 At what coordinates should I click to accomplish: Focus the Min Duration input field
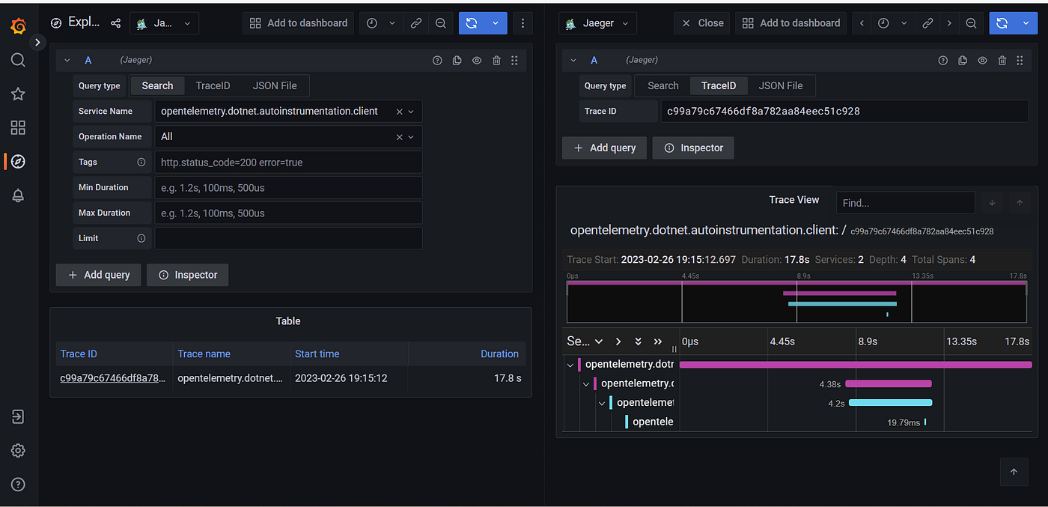point(288,188)
